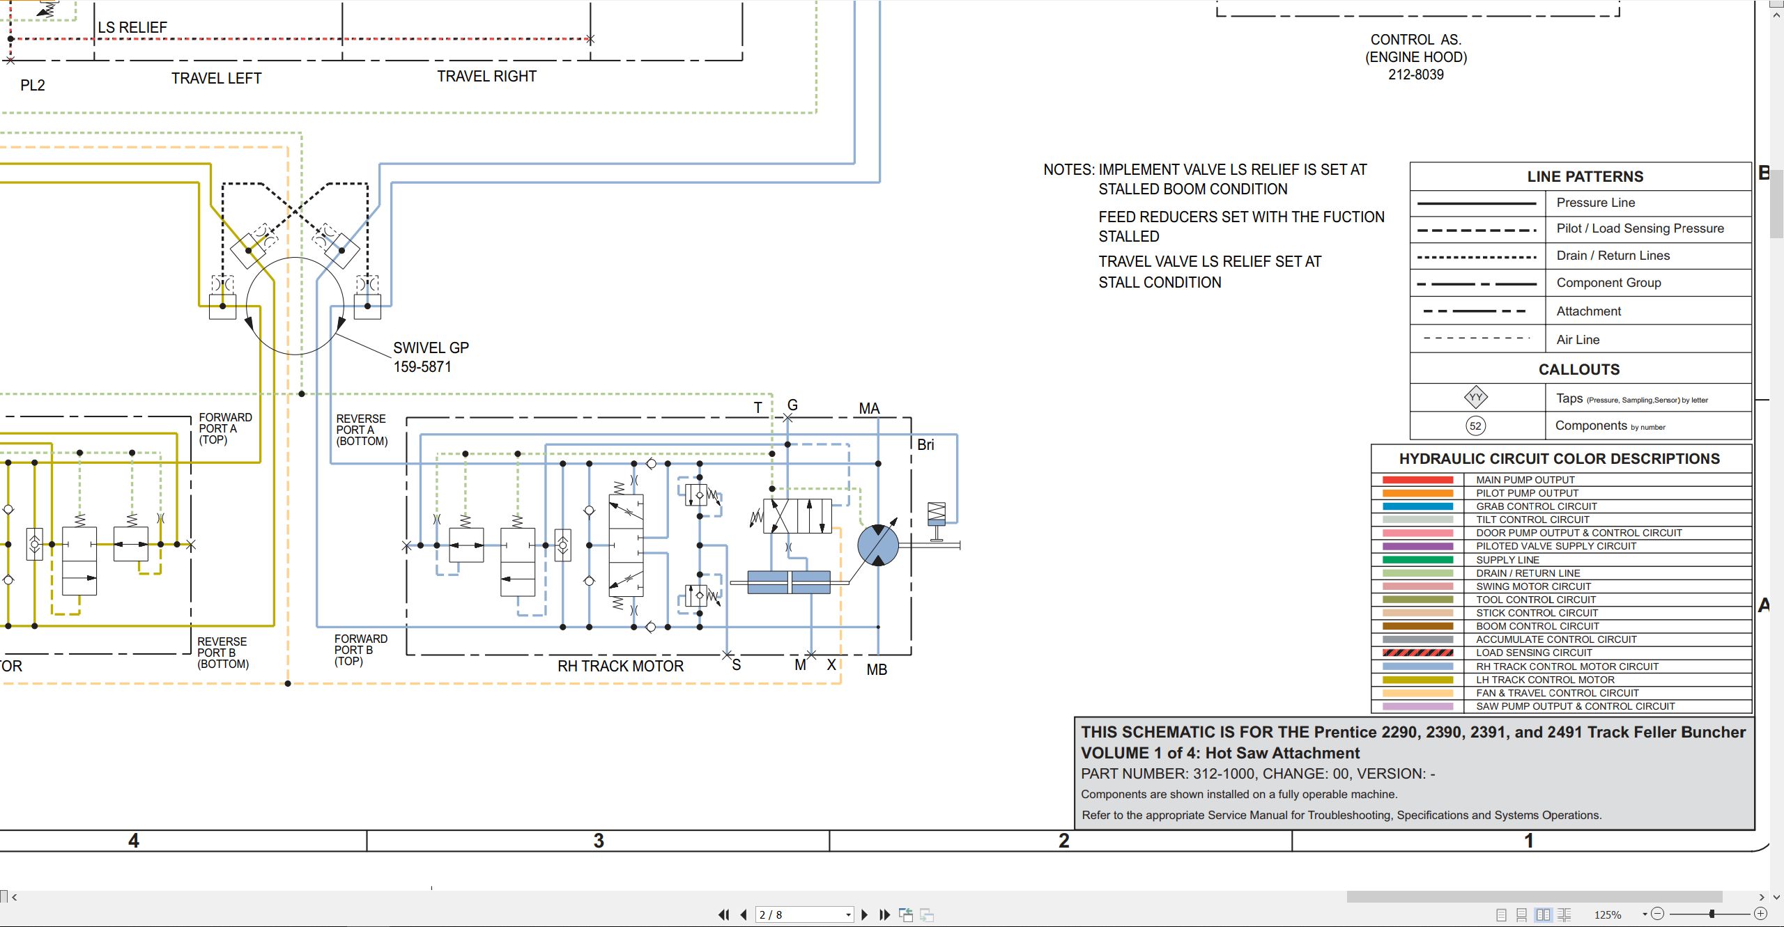The image size is (1784, 927).
Task: Click SAW PUMP OUTPUT & CONTROL CIRCUIT text
Action: pos(1575,706)
